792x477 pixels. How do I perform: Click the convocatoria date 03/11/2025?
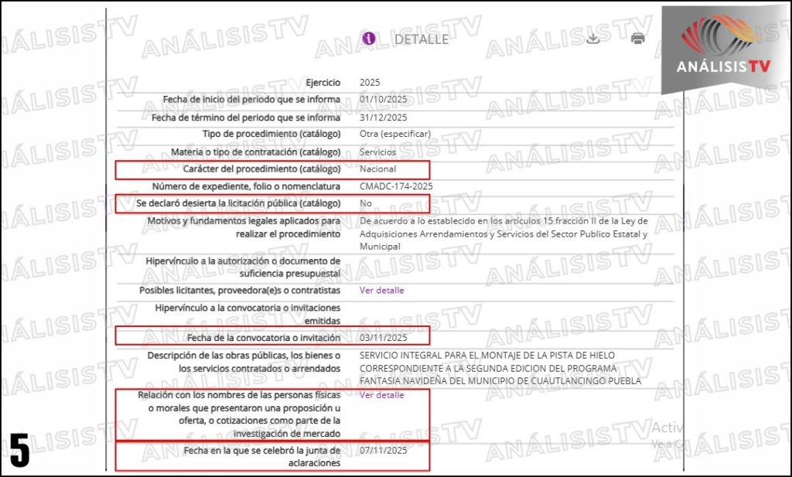tap(384, 338)
